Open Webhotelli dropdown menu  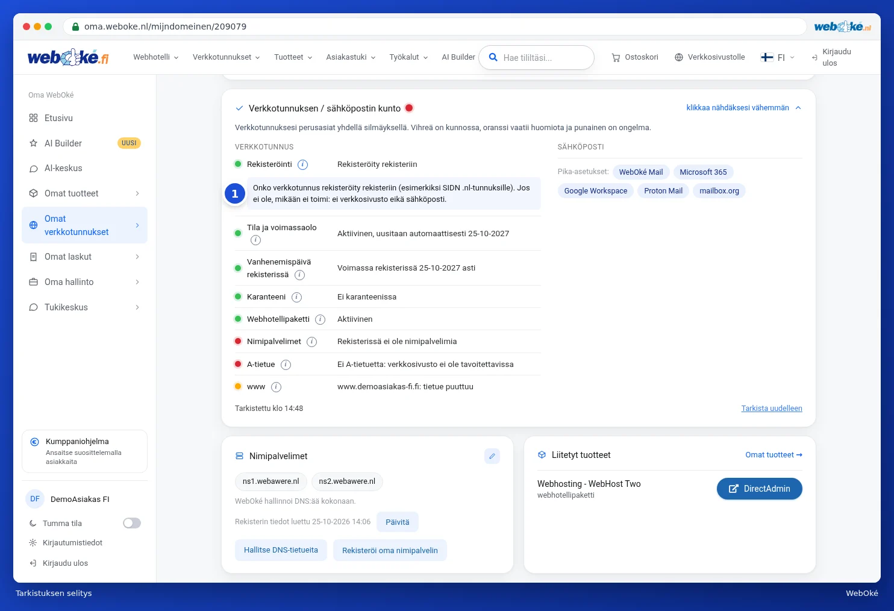tap(156, 57)
